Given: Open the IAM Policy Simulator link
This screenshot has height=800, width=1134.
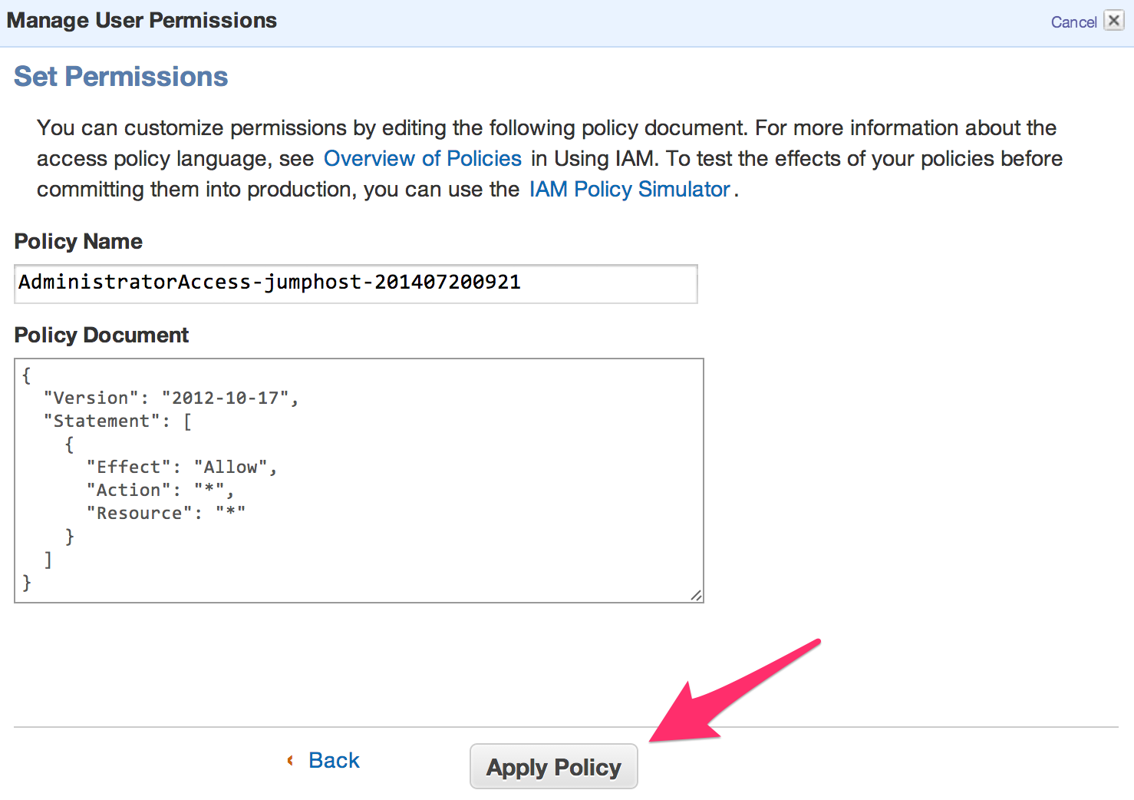Looking at the screenshot, I should point(630,189).
